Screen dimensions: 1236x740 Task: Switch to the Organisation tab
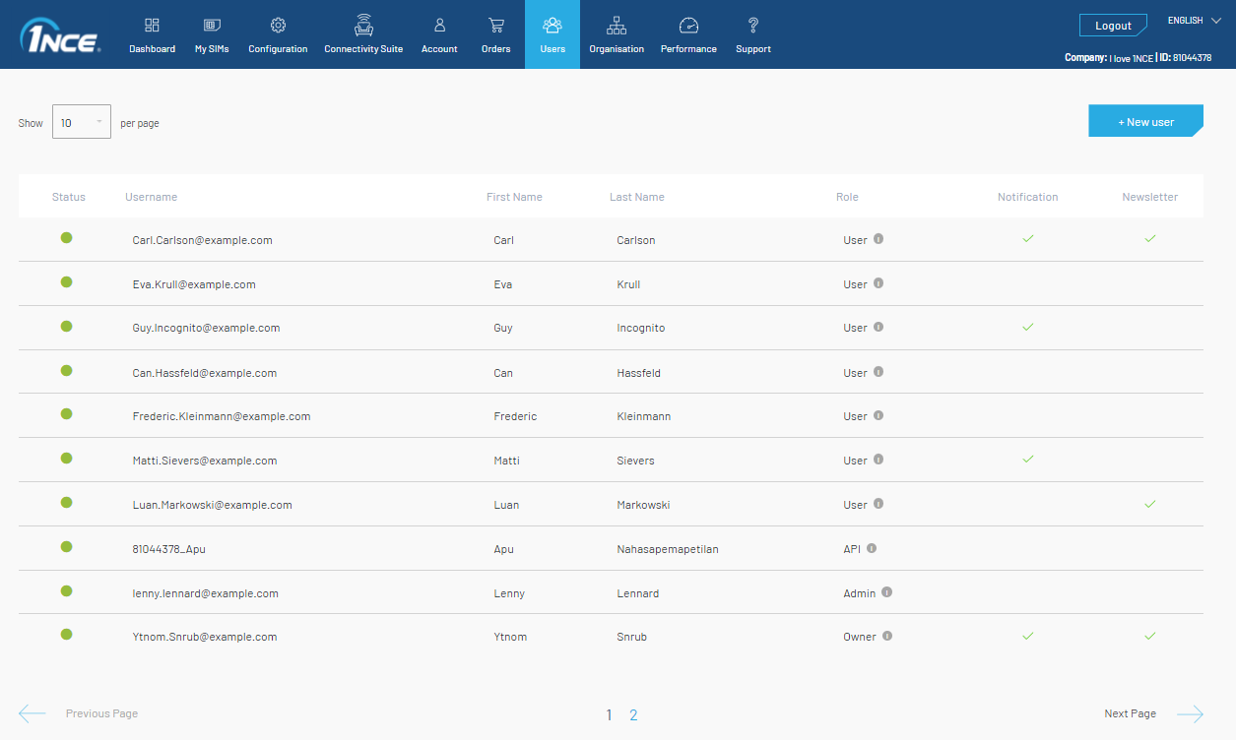617,34
